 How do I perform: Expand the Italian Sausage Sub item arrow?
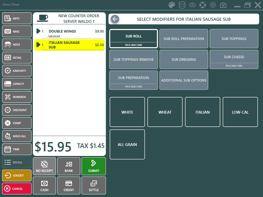click(x=38, y=45)
